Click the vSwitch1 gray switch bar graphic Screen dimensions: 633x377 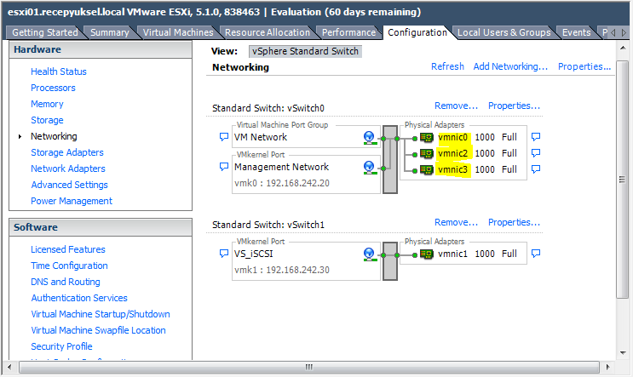pyautogui.click(x=390, y=261)
